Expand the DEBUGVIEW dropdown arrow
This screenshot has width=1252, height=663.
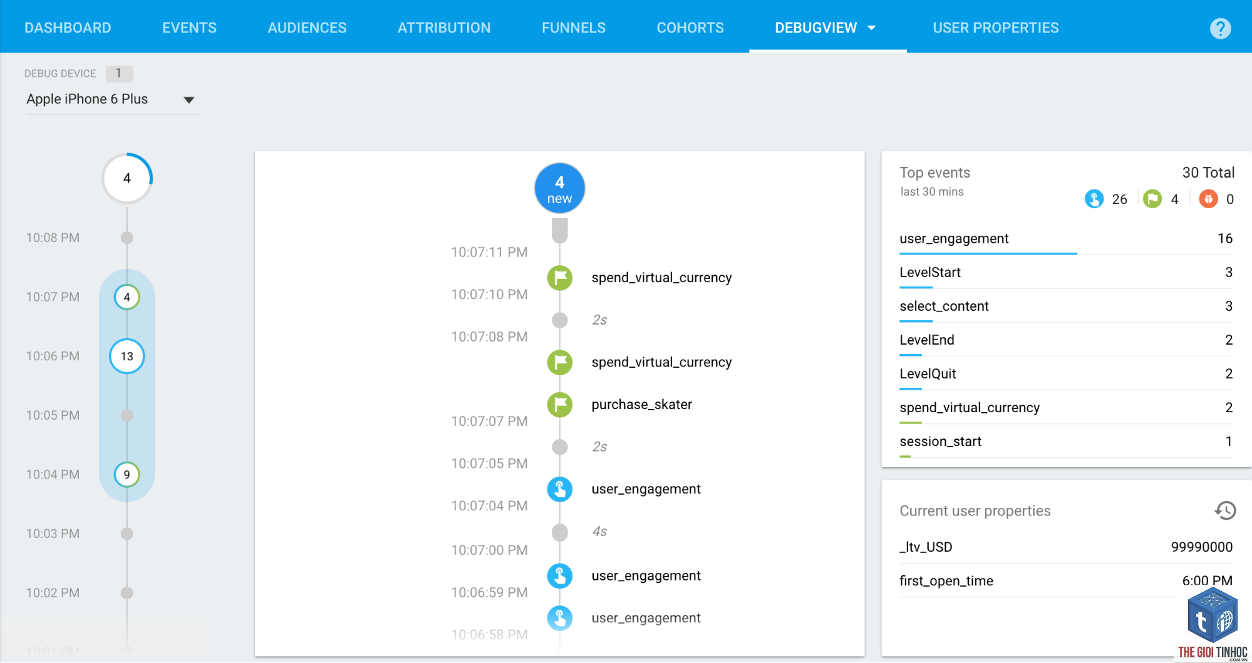[872, 28]
